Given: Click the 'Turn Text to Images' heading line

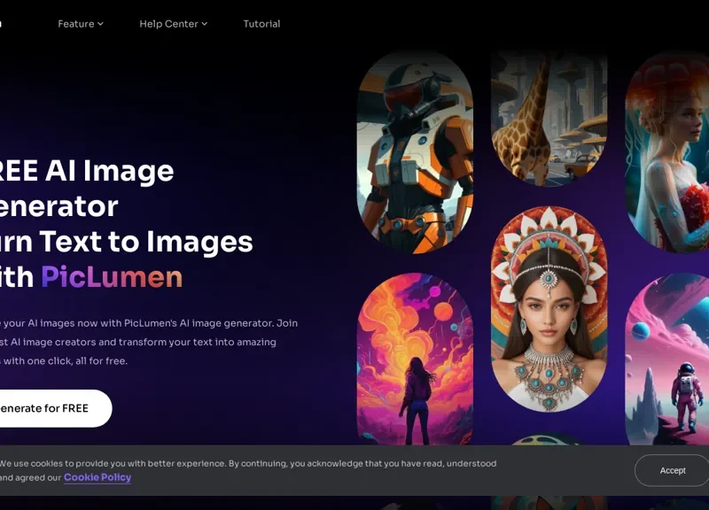Looking at the screenshot, I should [x=126, y=241].
